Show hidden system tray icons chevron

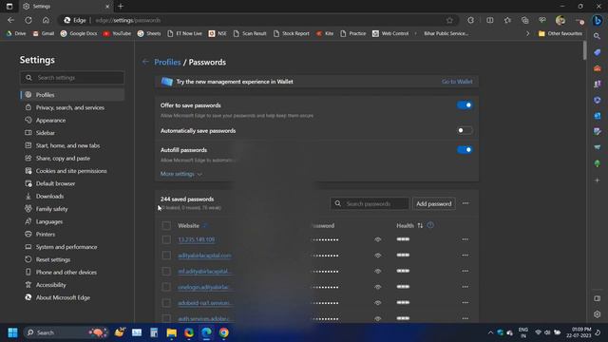(490, 332)
